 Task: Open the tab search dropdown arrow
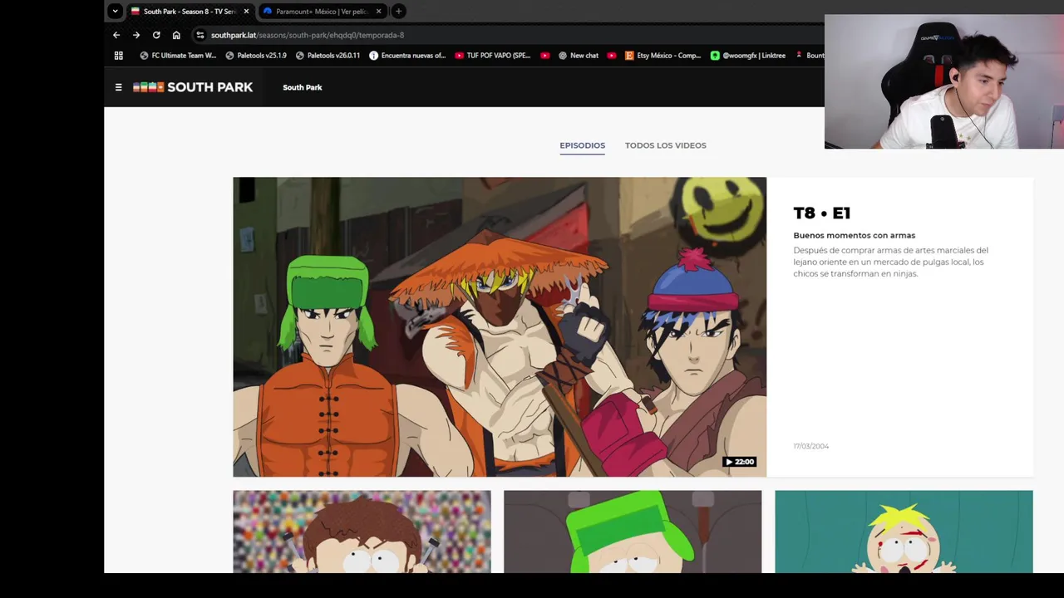point(116,12)
